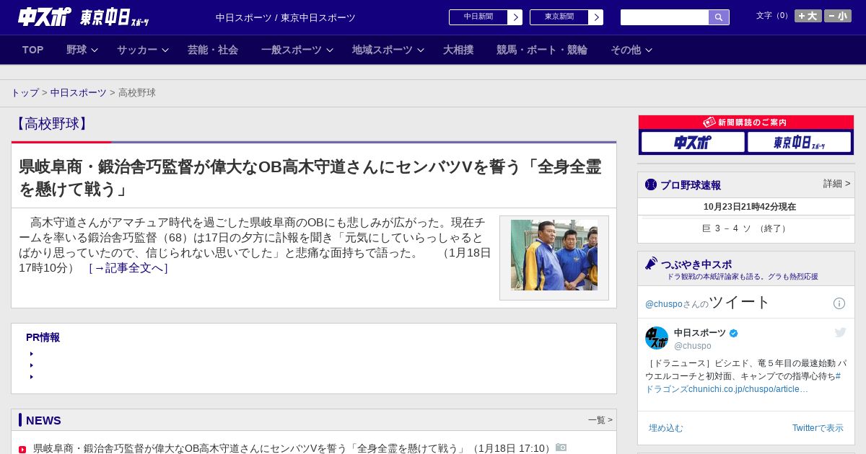Open the chunichi.co.jp/chuspo/article link in tweet
Viewport: 866px width, 454px height.
748,389
